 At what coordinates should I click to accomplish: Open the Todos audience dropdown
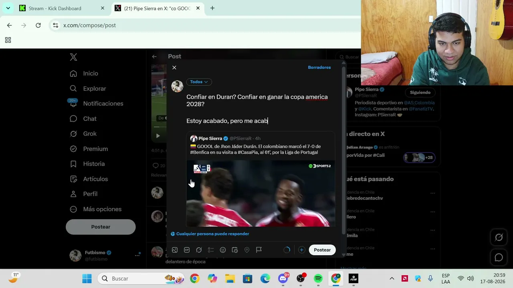click(199, 82)
